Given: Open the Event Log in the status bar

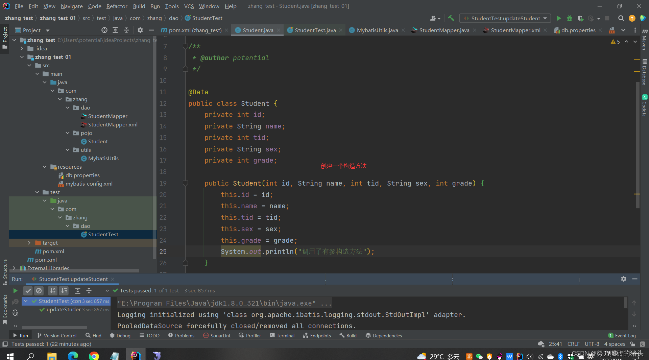Looking at the screenshot, I should click(x=622, y=336).
